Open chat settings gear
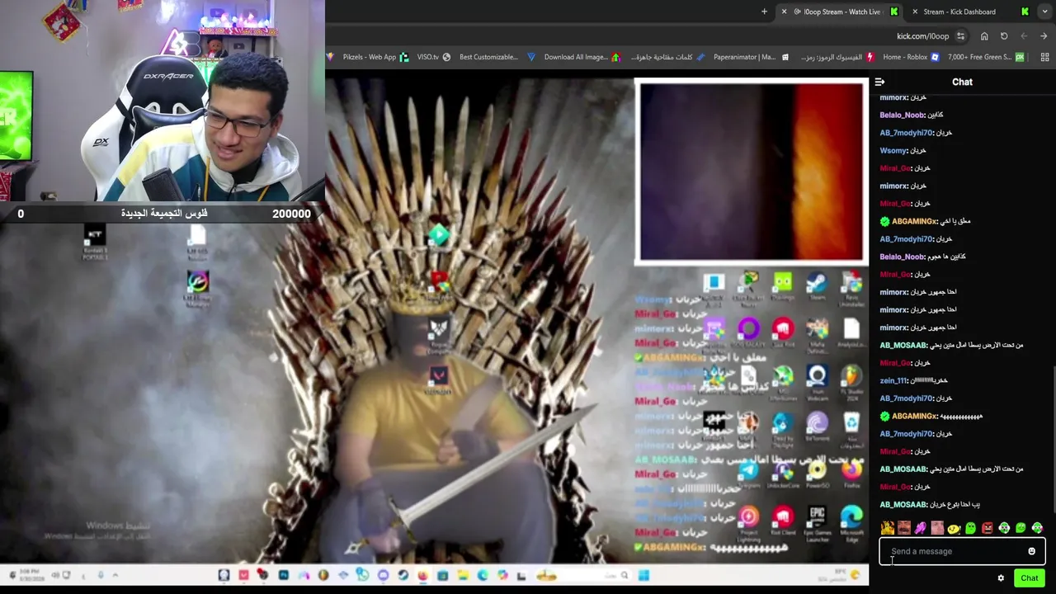 pyautogui.click(x=1001, y=577)
